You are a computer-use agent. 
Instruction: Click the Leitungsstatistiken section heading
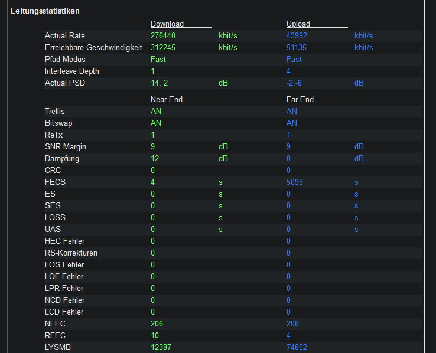45,11
